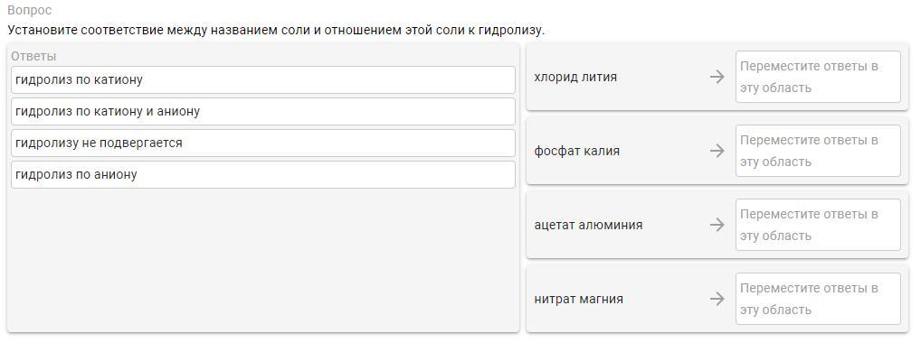
Task: Click the question text about гидролиз
Action: [276, 30]
